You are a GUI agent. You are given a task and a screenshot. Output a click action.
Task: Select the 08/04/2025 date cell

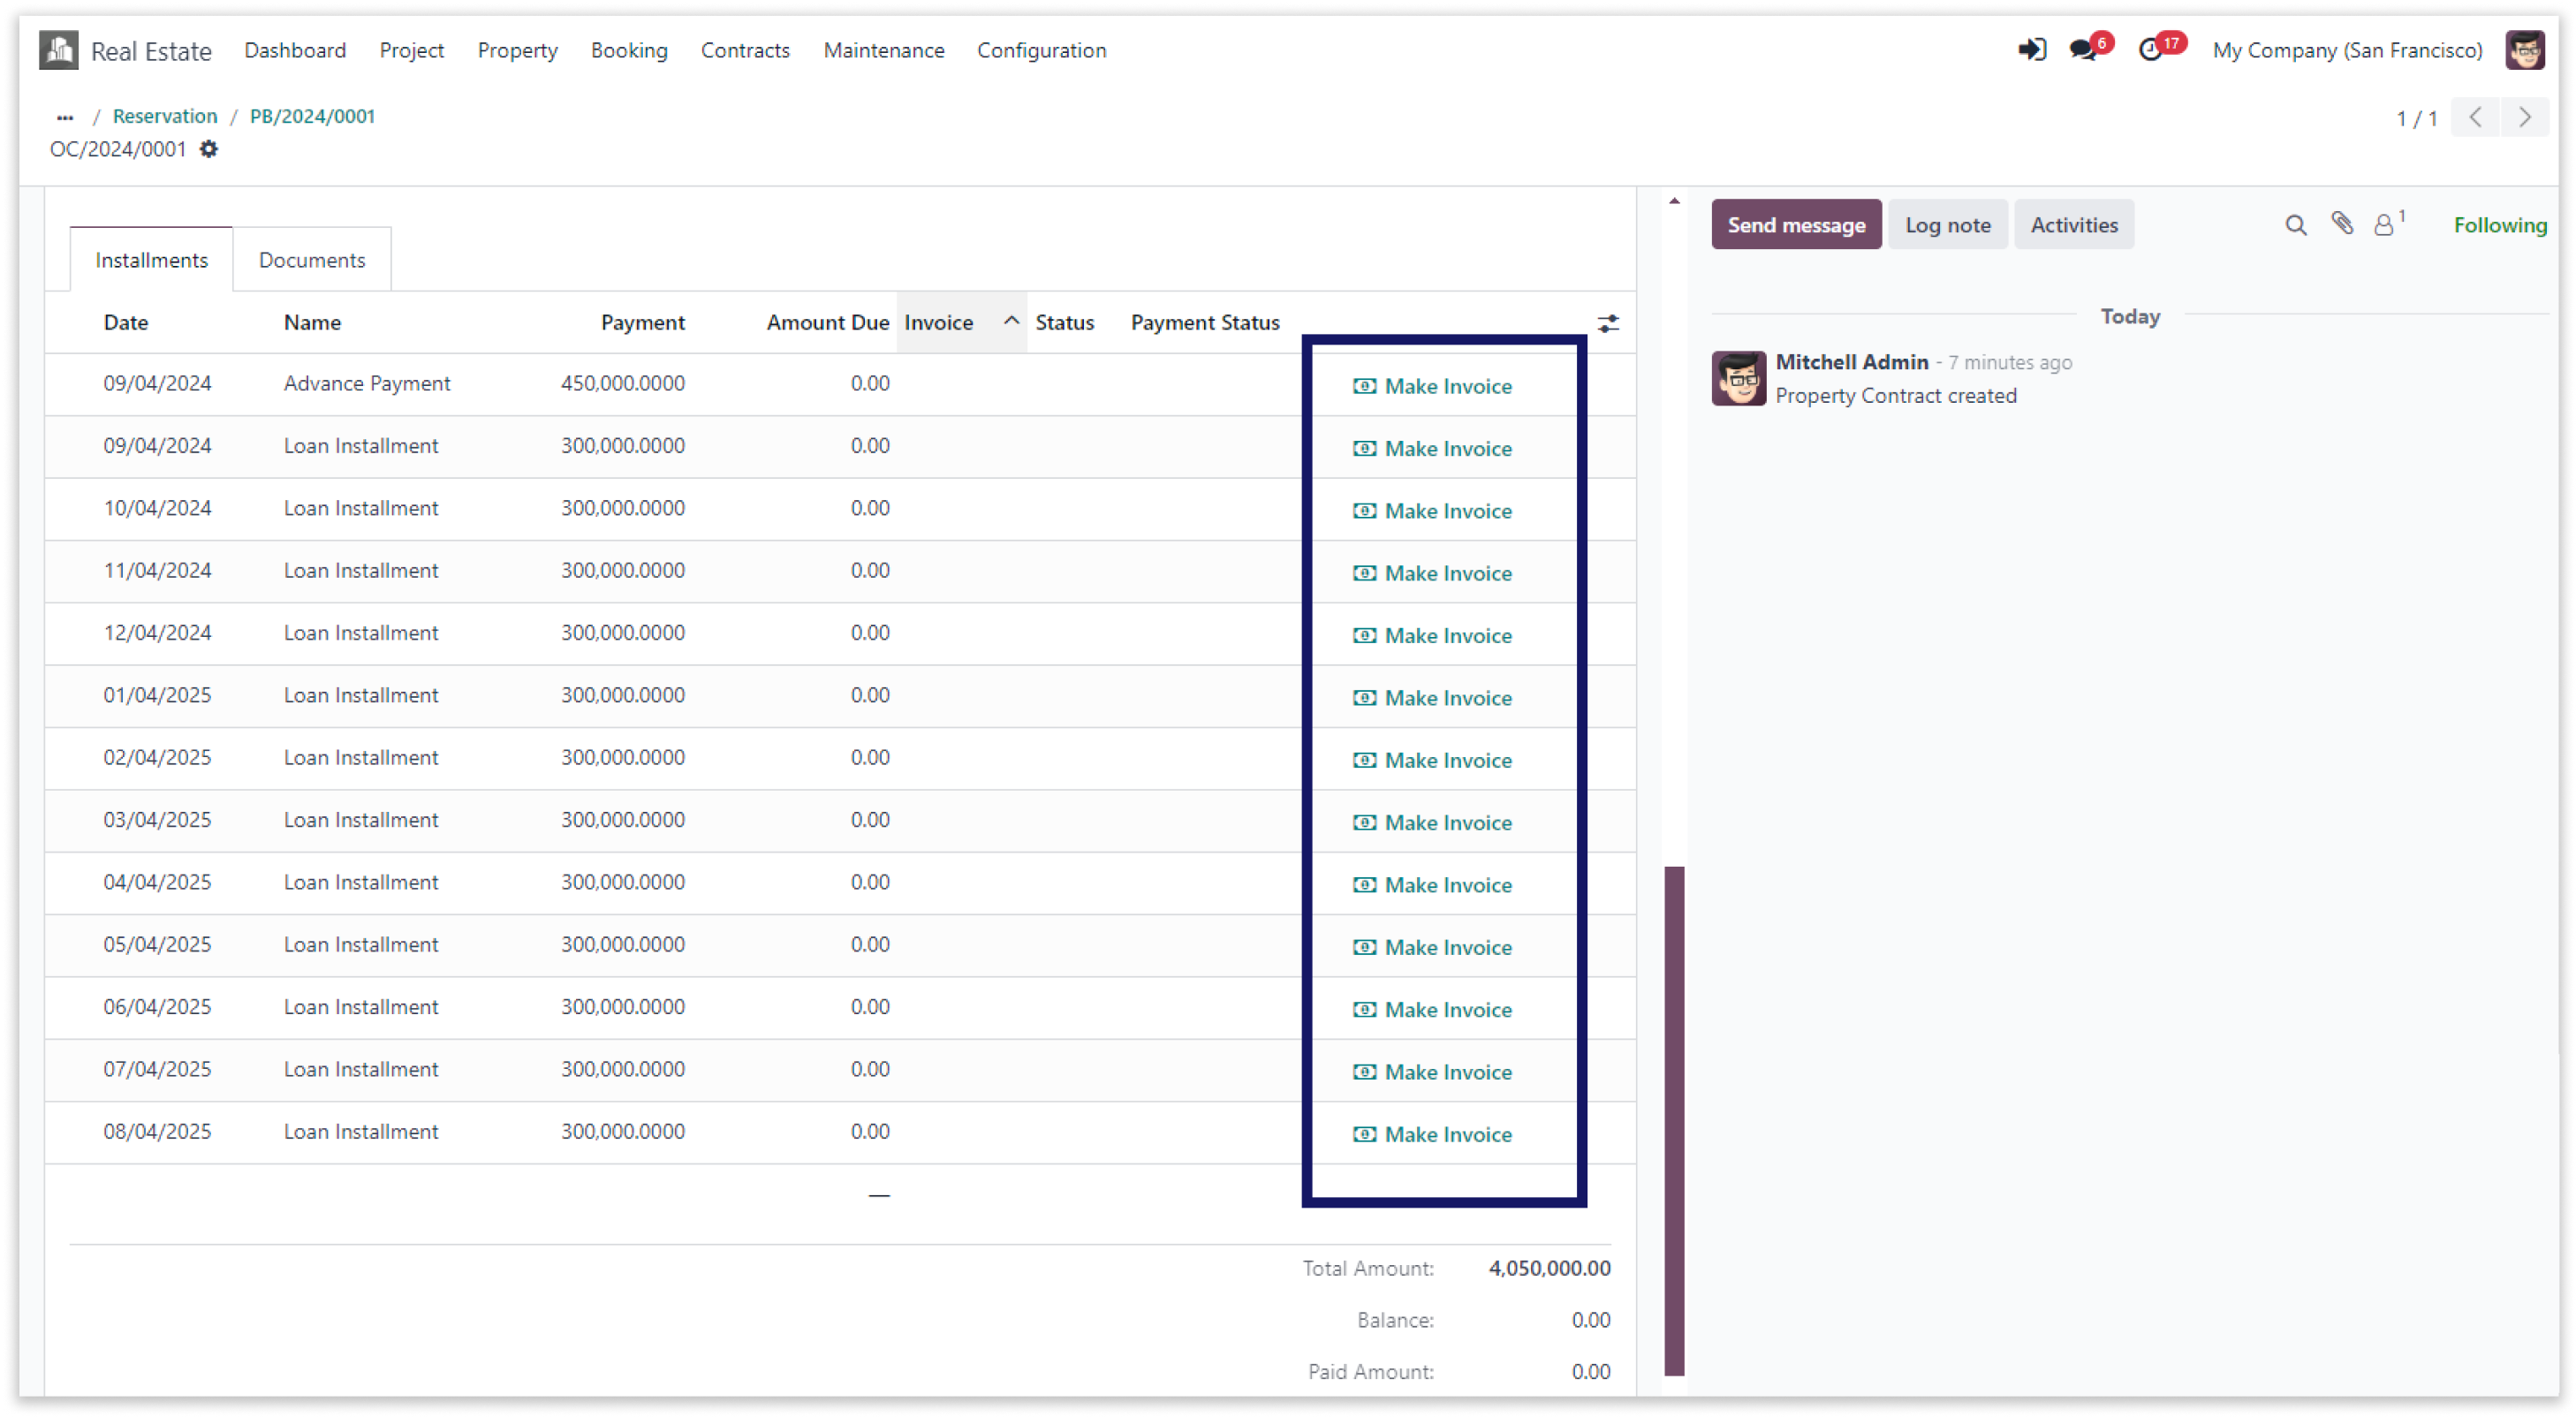(x=157, y=1131)
